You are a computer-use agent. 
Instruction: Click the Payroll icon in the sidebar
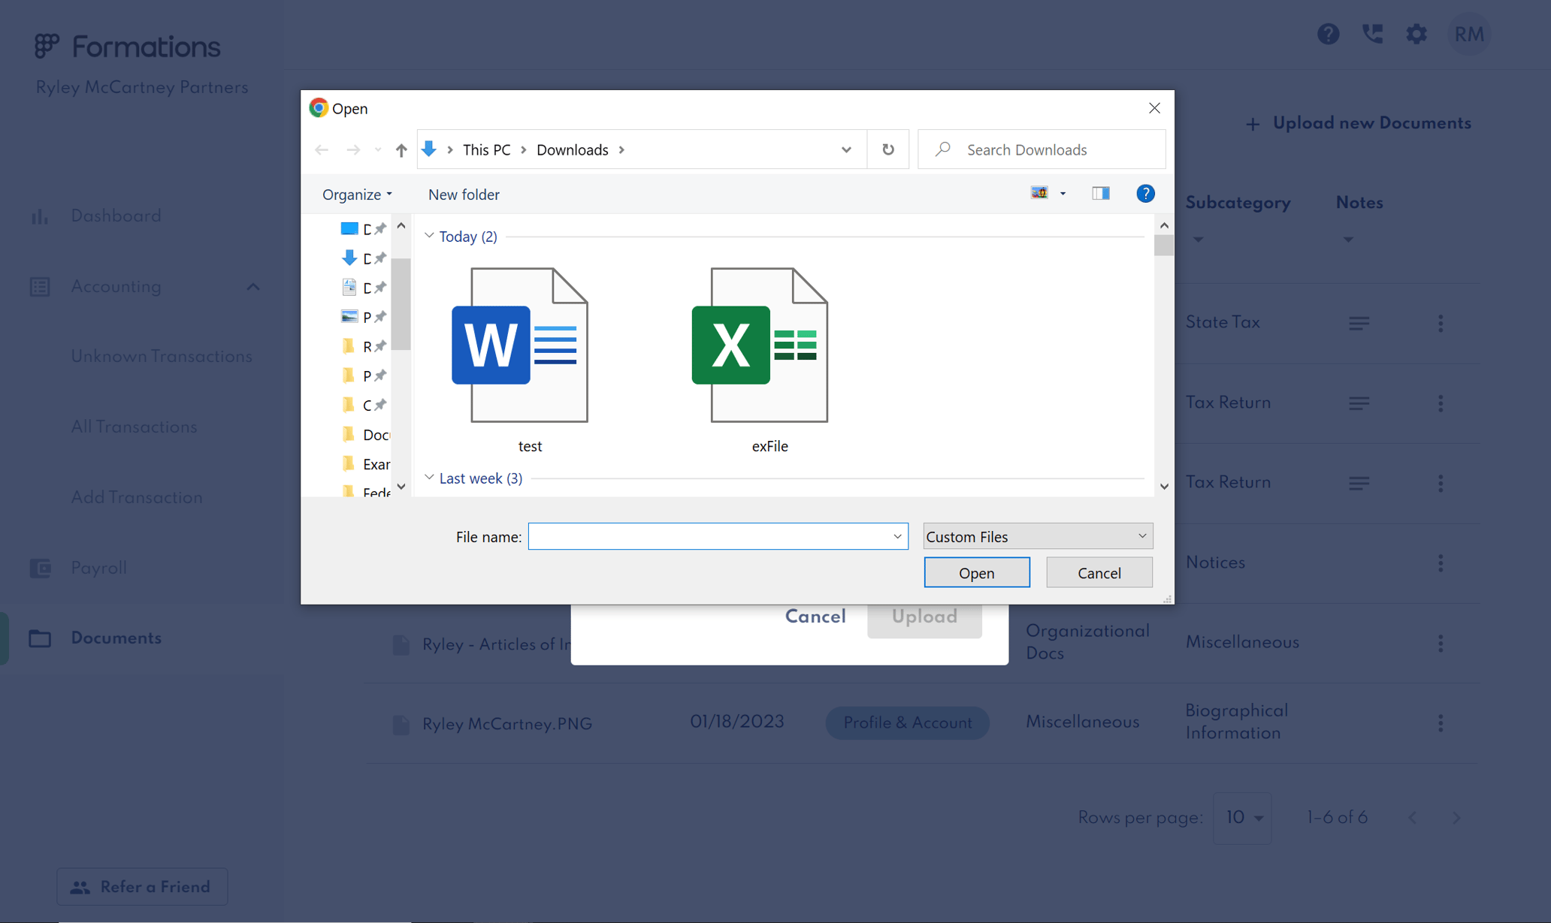[x=39, y=568]
